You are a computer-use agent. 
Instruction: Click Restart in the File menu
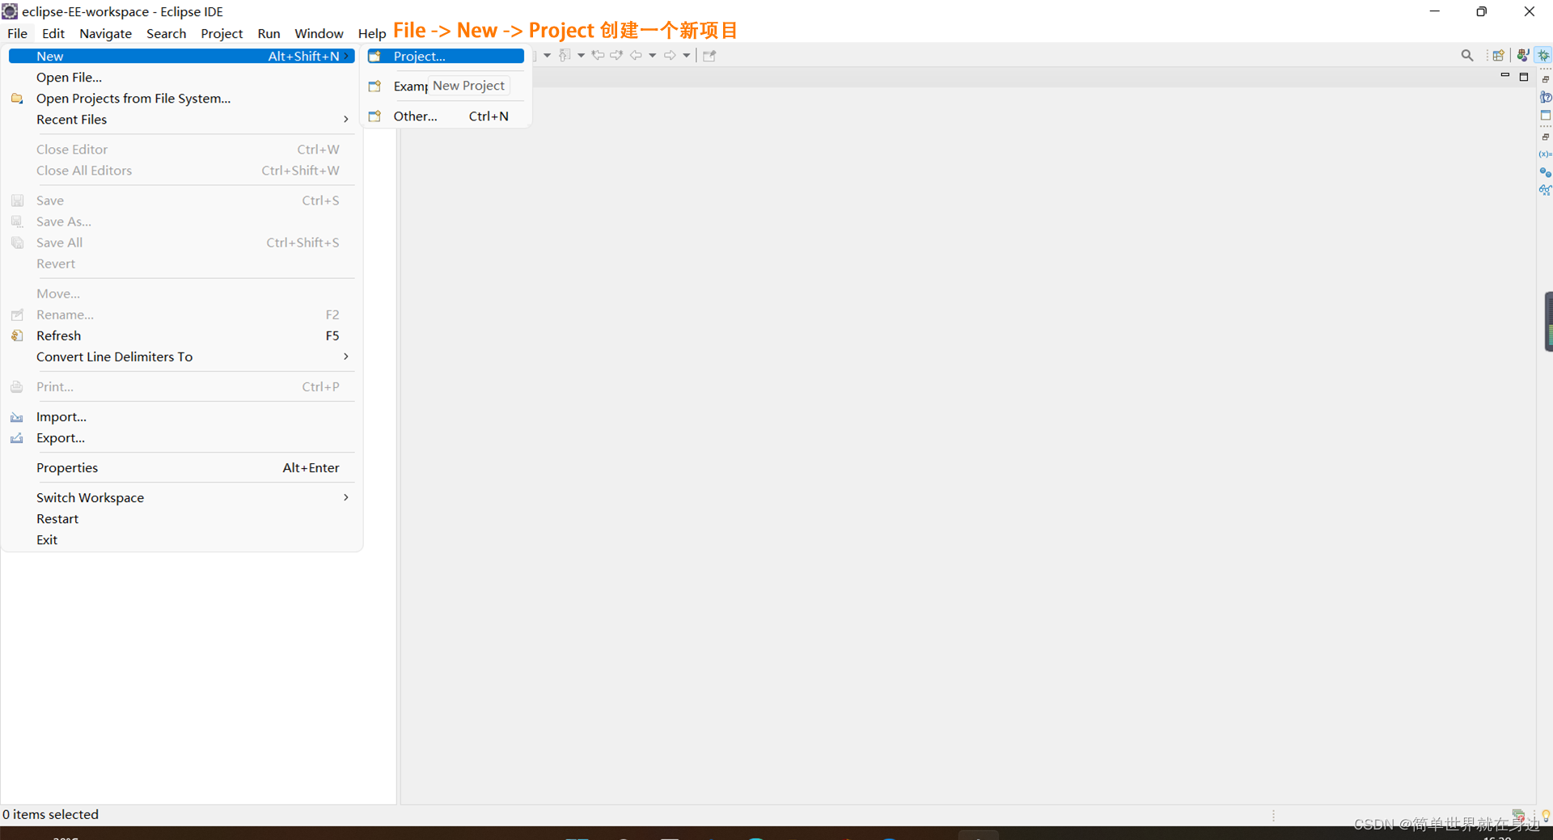(x=57, y=518)
